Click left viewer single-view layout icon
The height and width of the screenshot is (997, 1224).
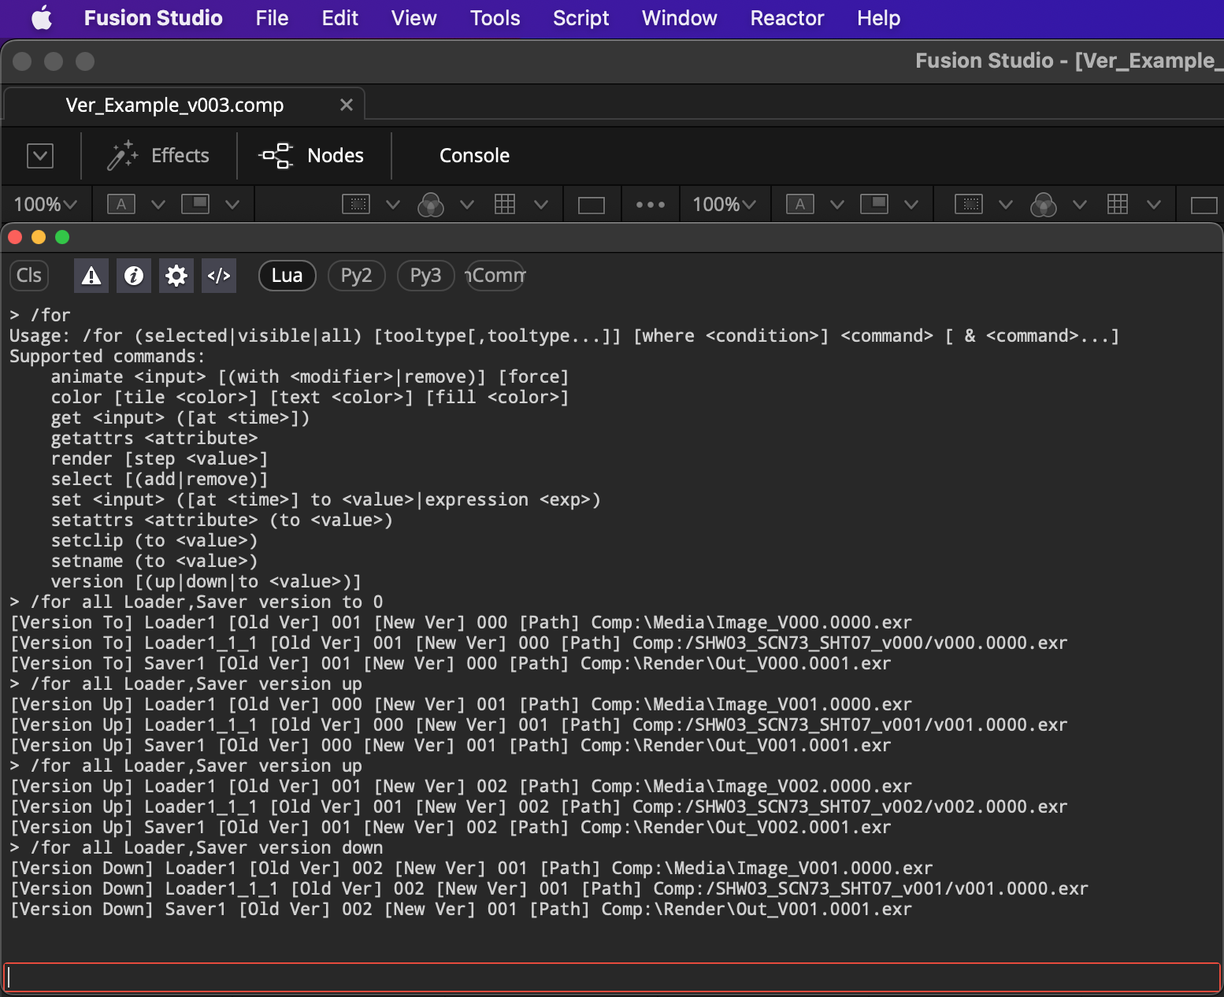coord(591,206)
